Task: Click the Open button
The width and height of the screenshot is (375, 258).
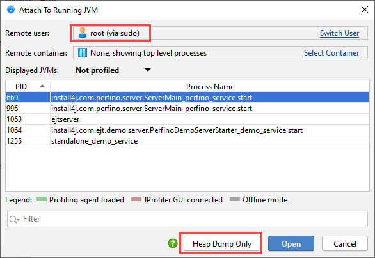Action: [x=291, y=243]
